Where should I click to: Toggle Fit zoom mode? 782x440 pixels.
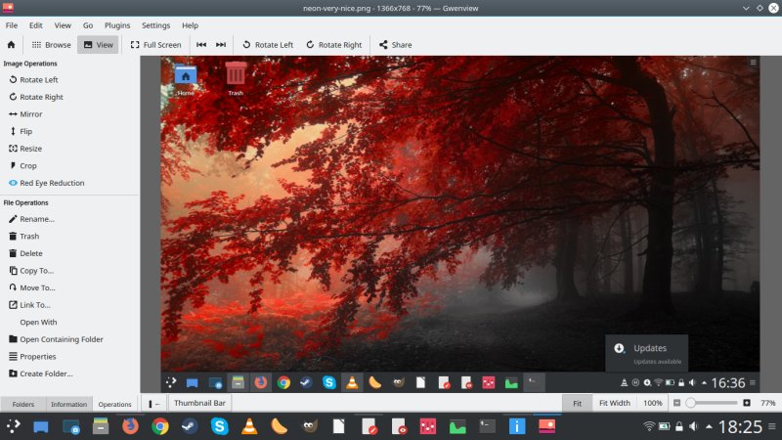click(x=577, y=403)
